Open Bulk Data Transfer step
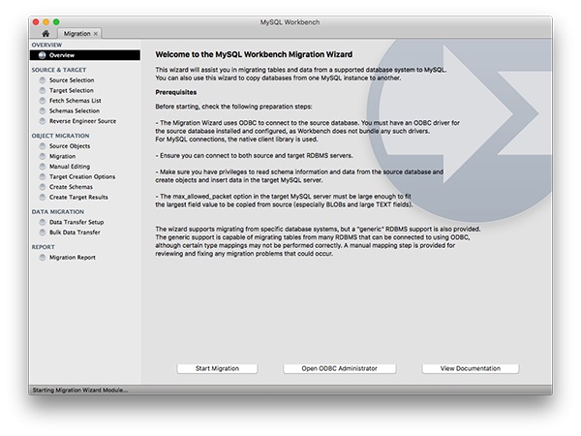The height and width of the screenshot is (436, 581). (75, 233)
